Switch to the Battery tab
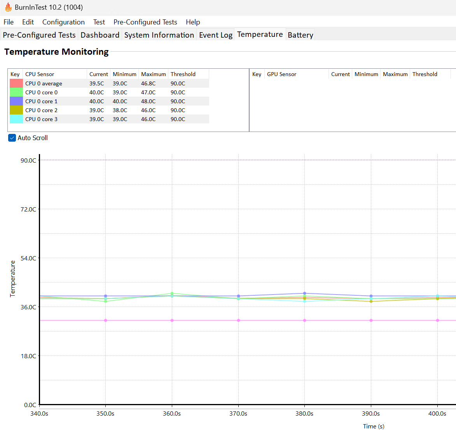This screenshot has width=456, height=430. click(x=301, y=35)
